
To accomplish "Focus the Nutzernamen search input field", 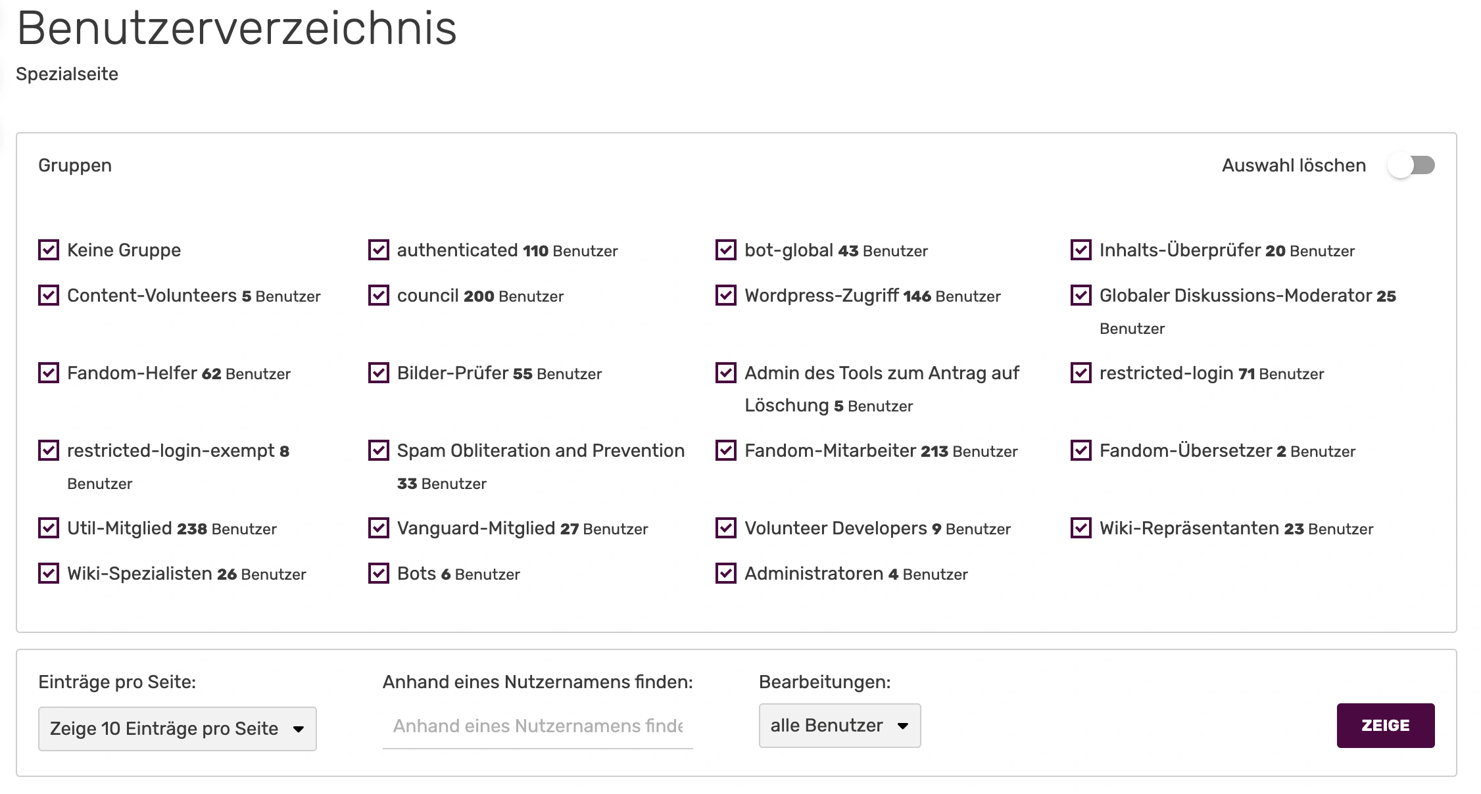I will click(537, 726).
